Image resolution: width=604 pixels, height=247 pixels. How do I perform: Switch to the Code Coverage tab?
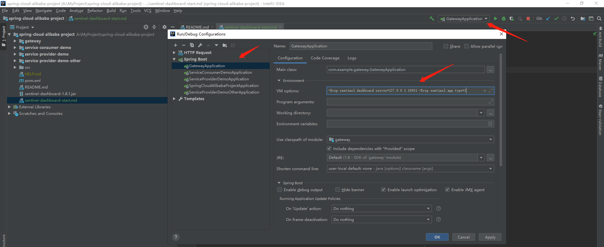(325, 58)
